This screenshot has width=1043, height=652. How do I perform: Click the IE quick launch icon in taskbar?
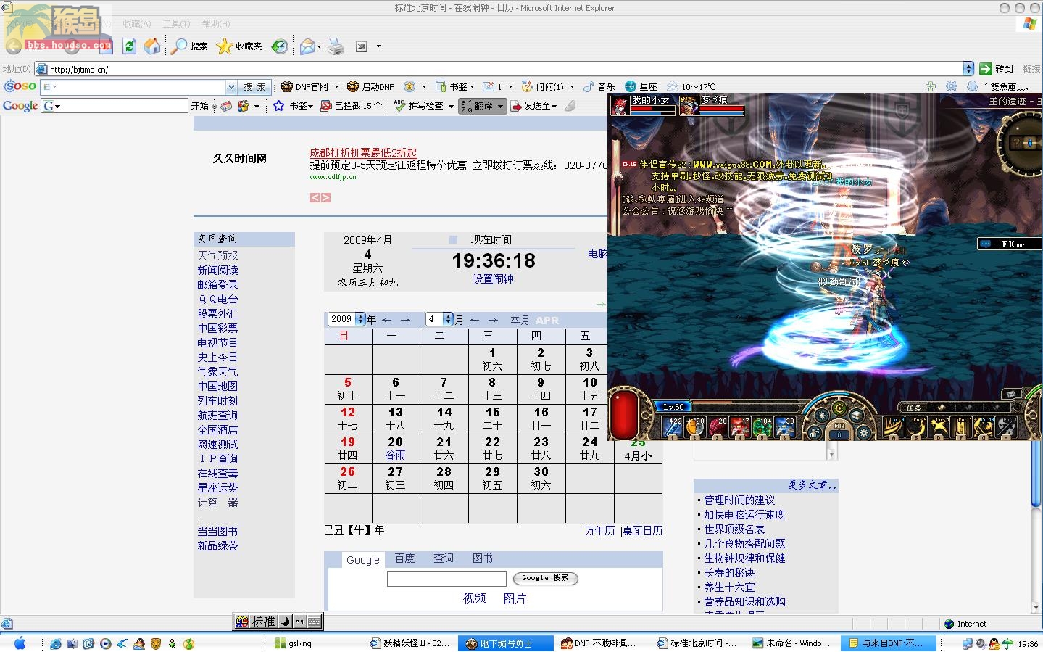(x=56, y=643)
